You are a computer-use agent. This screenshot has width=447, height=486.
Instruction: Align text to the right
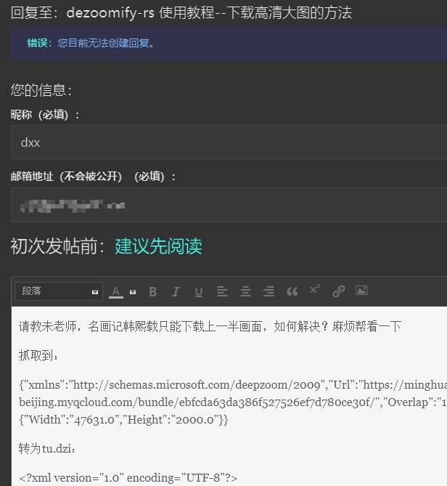(268, 291)
